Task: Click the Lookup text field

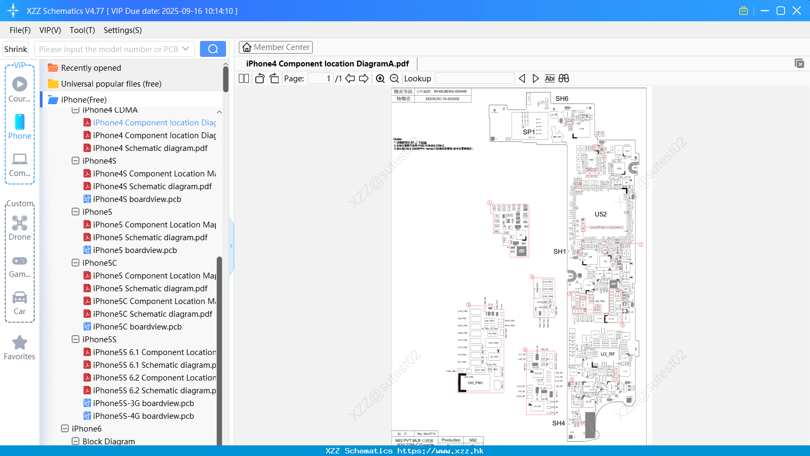Action: (x=474, y=79)
